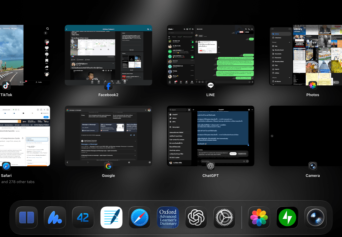Launch the green lightning bolt dock app
This screenshot has width=342, height=237.
coord(287,217)
